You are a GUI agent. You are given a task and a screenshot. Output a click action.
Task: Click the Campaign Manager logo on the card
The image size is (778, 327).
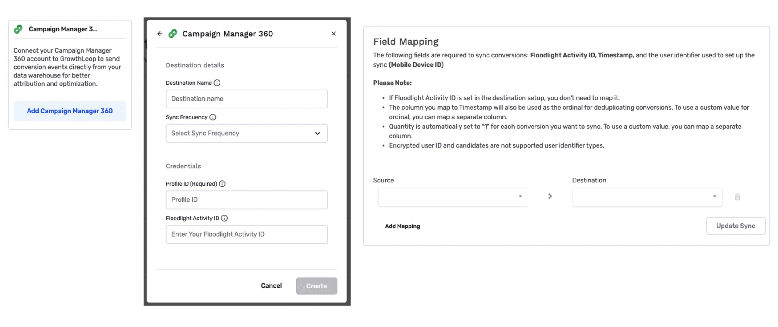tap(18, 29)
